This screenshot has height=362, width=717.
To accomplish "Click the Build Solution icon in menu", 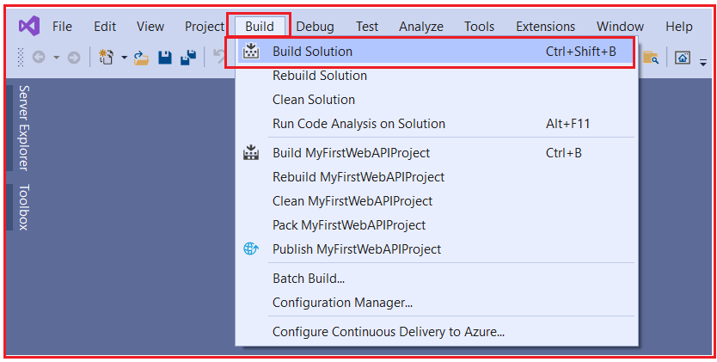I will click(250, 52).
